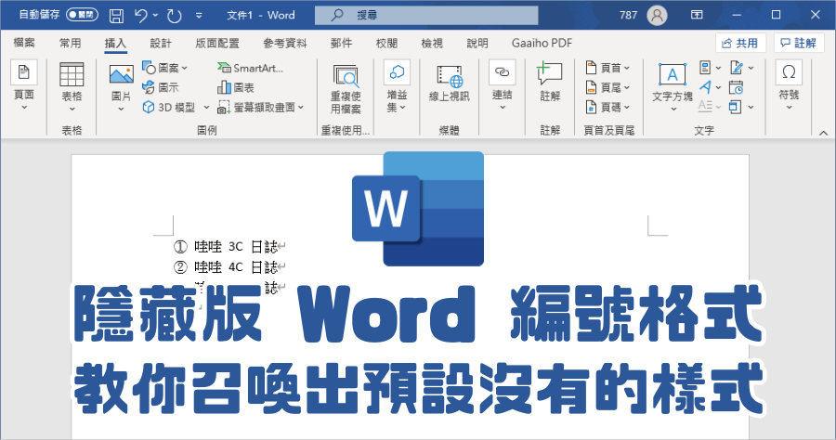Open Ribbon Display Options
Image resolution: width=836 pixels, height=440 pixels.
click(697, 15)
